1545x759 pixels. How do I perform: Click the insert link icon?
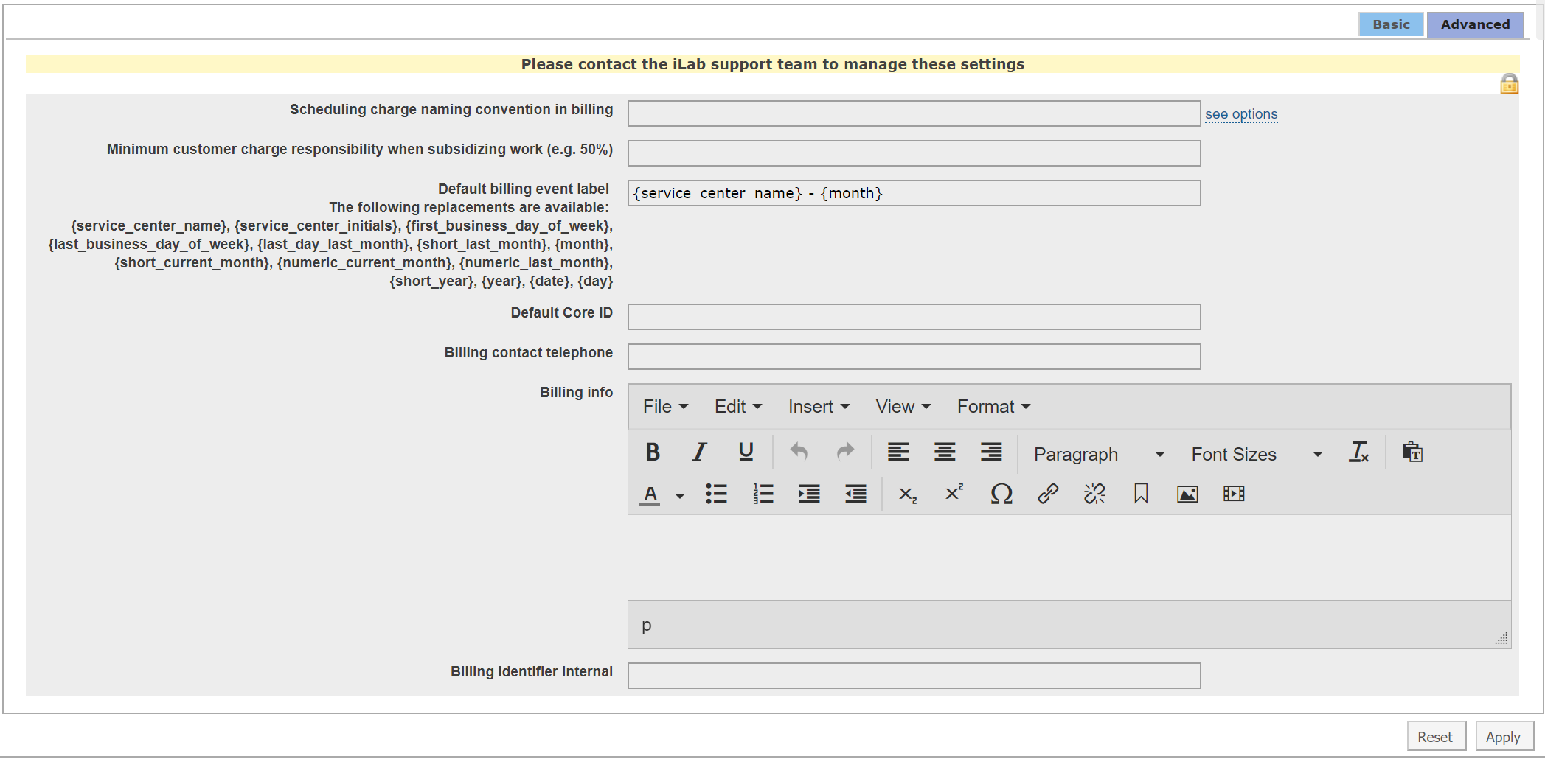[x=1047, y=494]
